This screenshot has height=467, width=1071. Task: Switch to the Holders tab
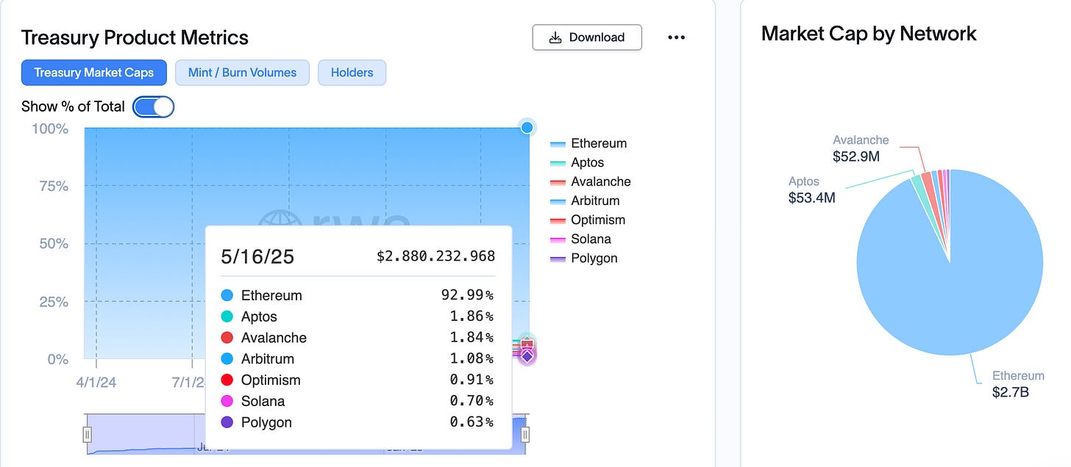pyautogui.click(x=352, y=73)
